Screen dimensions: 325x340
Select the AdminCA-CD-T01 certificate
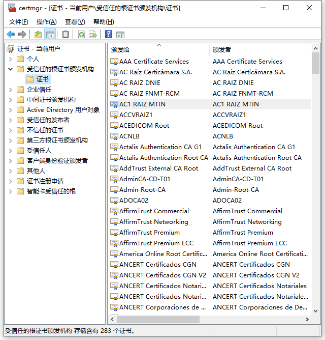pos(145,179)
